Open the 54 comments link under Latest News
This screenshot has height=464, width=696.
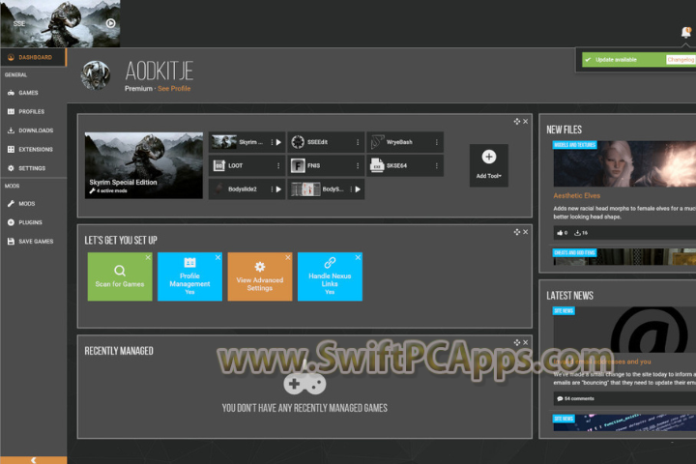(x=576, y=398)
